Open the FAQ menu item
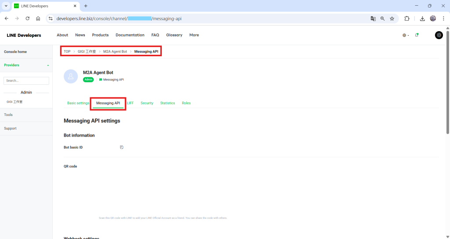Screen dimensions: 450x239 pos(155,35)
